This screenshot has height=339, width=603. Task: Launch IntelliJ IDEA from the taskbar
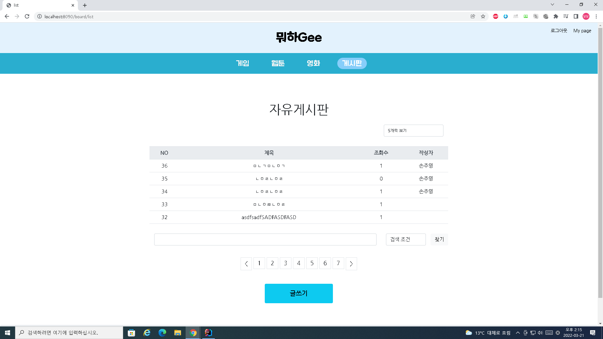pyautogui.click(x=208, y=332)
